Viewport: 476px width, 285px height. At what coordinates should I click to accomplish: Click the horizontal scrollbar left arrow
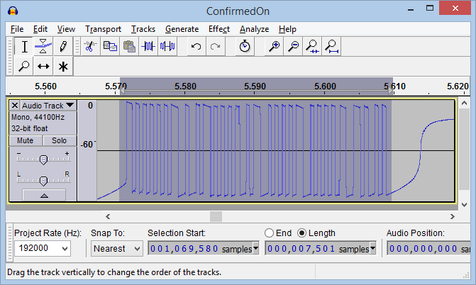coord(108,217)
